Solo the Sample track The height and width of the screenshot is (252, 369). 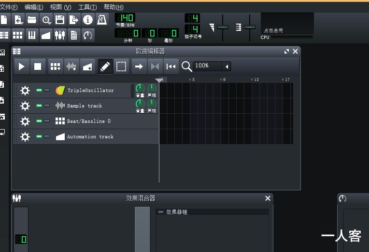(47, 106)
